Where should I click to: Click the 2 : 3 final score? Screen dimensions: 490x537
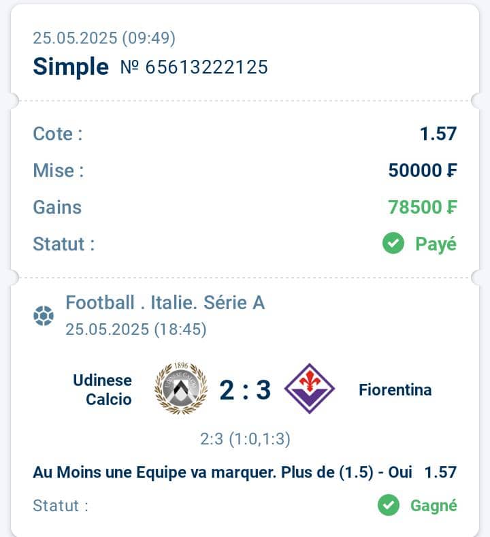click(245, 390)
